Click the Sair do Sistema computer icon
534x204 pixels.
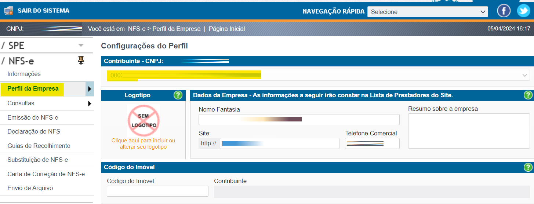tap(8, 11)
